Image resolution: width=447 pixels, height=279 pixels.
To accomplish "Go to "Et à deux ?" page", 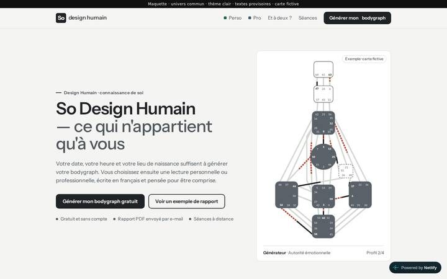I will (x=279, y=18).
